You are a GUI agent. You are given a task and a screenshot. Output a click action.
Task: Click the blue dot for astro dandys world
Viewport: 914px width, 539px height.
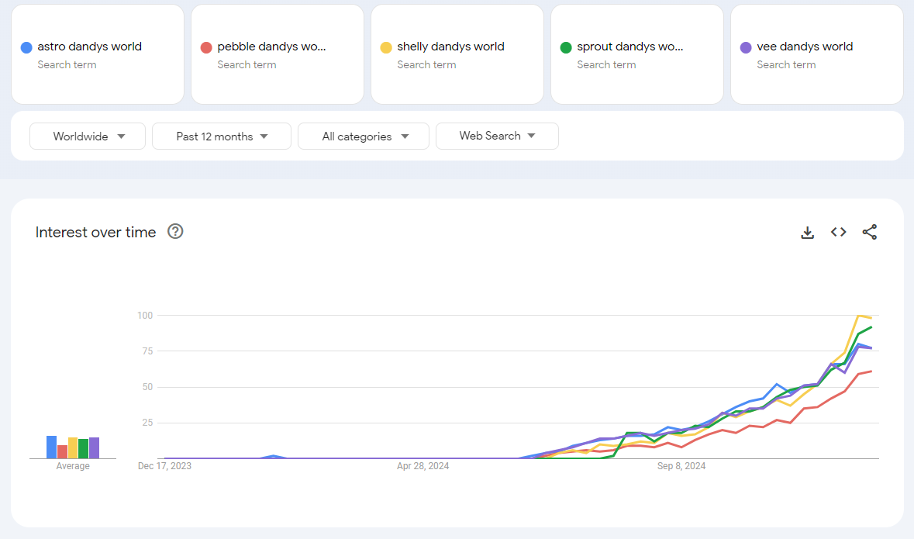(x=26, y=47)
